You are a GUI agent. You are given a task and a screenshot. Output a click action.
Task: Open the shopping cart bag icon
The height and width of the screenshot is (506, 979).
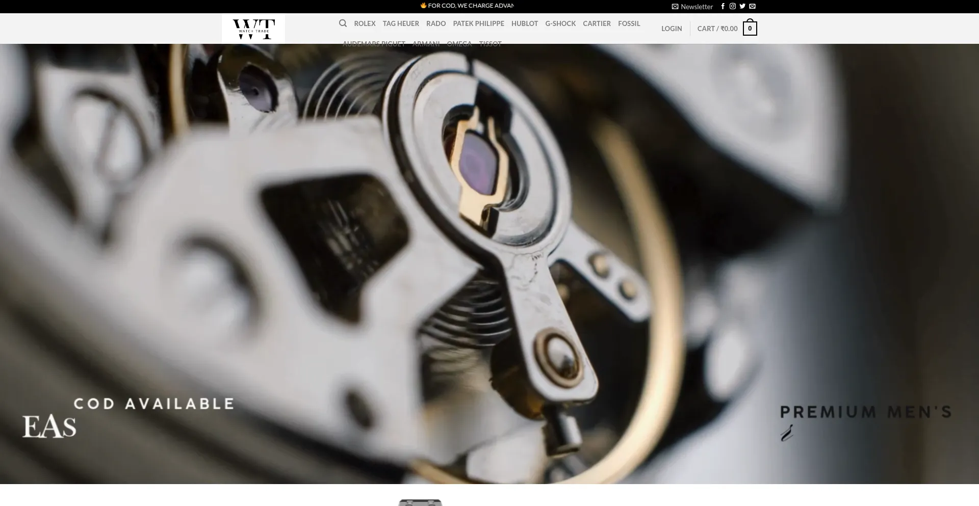750,29
